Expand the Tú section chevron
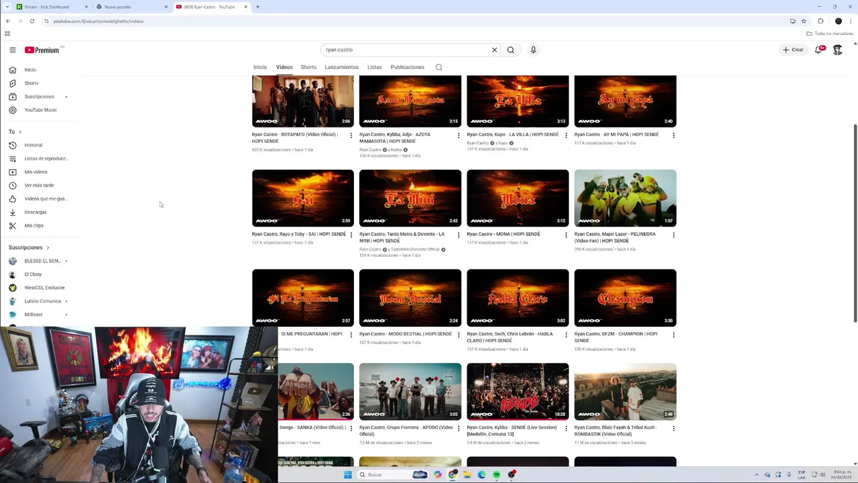Viewport: 858px width, 483px height. 20,131
